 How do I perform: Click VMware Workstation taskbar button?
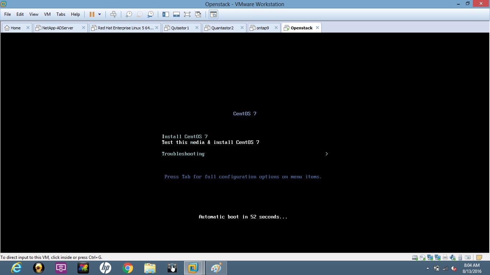click(194, 268)
